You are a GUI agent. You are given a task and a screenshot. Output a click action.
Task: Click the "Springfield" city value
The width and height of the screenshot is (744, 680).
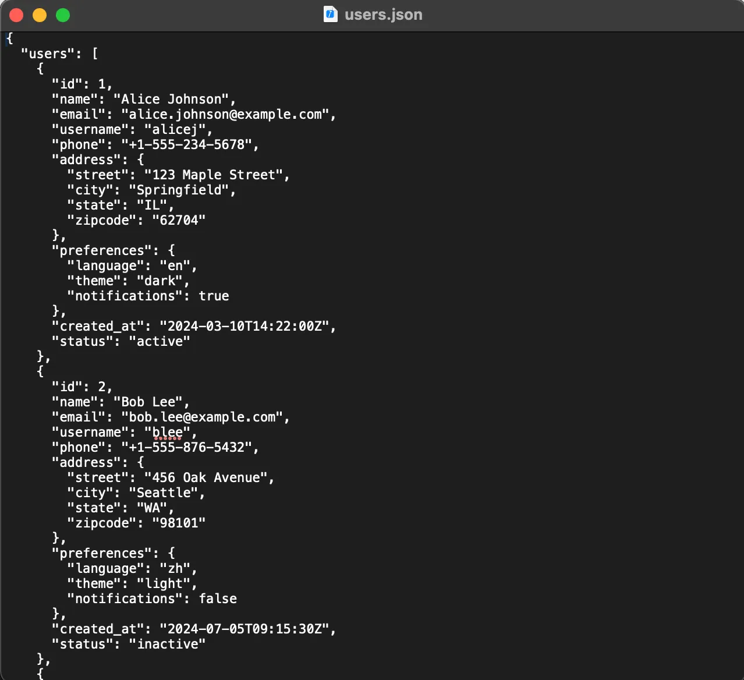[x=179, y=190]
